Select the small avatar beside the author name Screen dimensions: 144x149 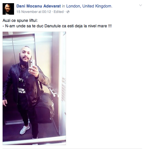pos(8,9)
